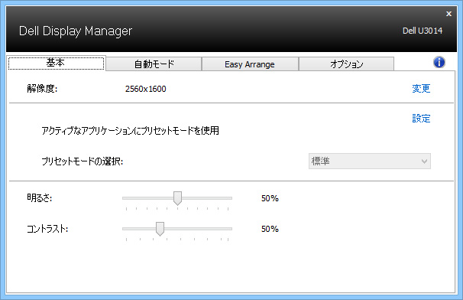Click the 変更 link for resolution
The image size is (463, 300).
point(421,89)
